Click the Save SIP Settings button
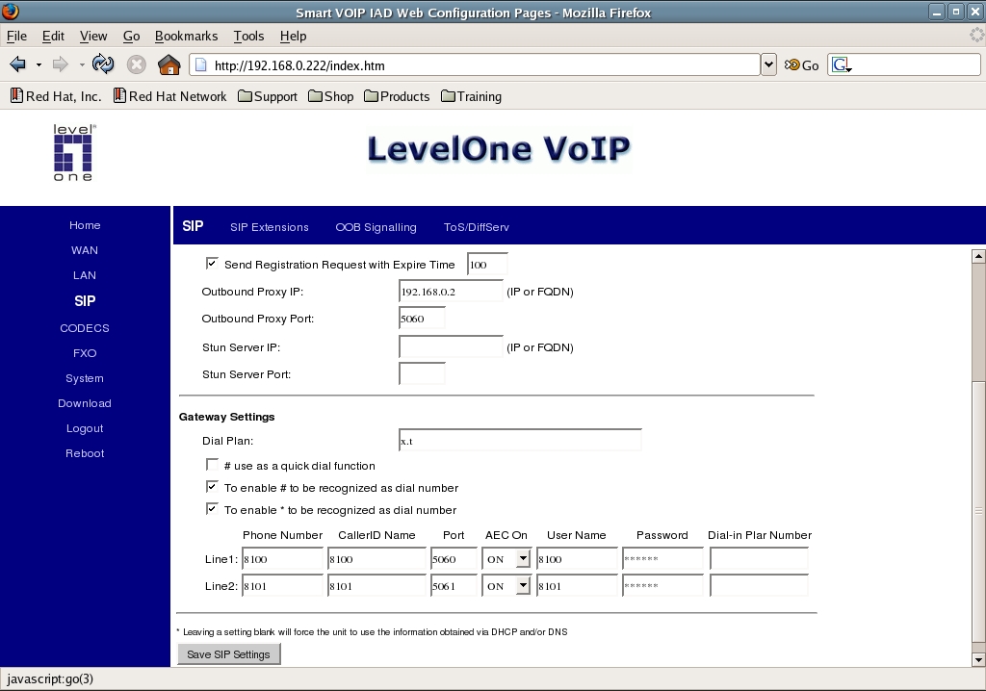This screenshot has width=986, height=691. [x=228, y=654]
